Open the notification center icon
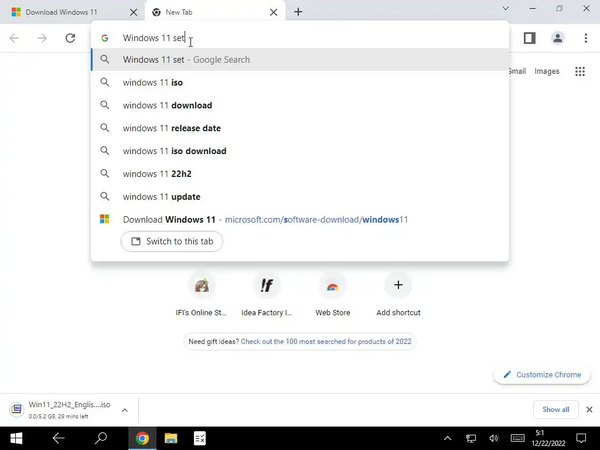Viewport: 600px width, 450px height. coord(581,438)
